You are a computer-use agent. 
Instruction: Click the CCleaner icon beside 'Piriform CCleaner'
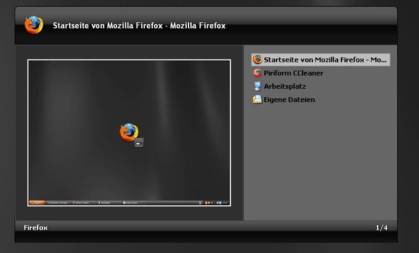258,73
